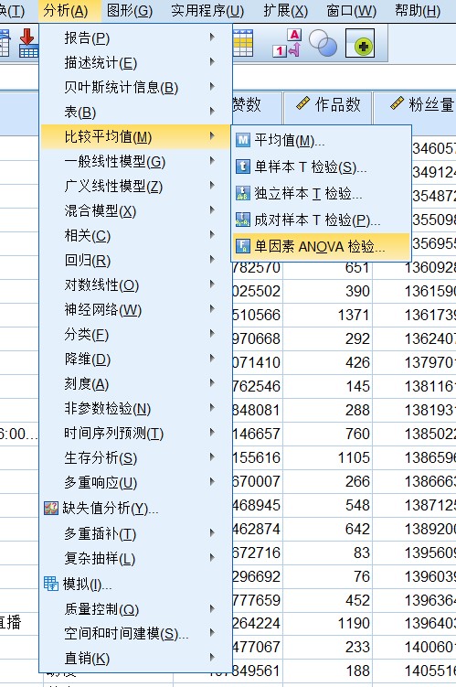Click the 作品数 scale ruler icon

pos(302,103)
